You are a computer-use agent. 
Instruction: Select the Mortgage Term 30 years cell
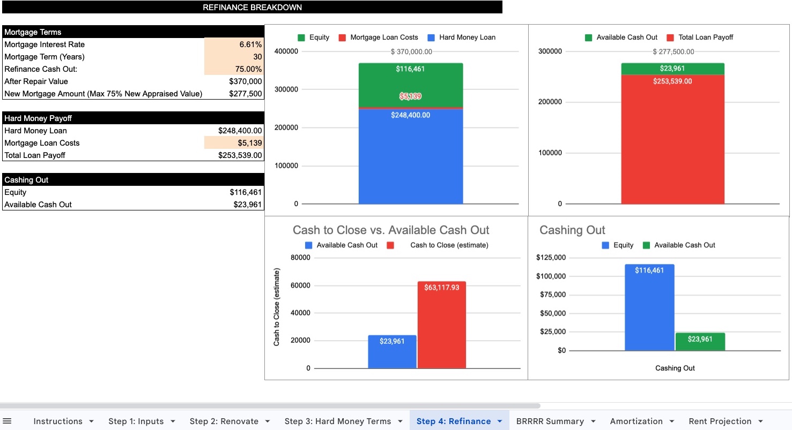pyautogui.click(x=234, y=57)
